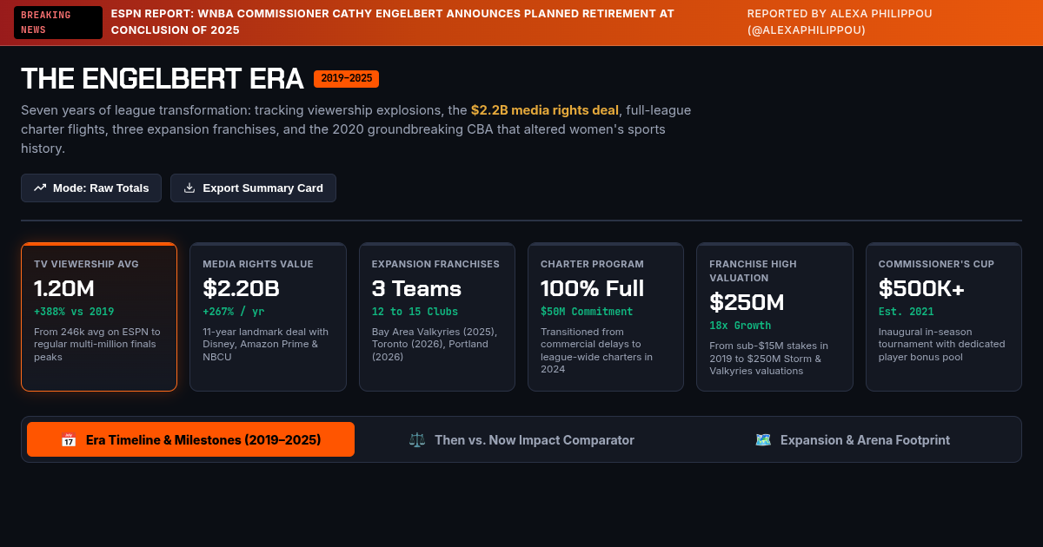The width and height of the screenshot is (1043, 547).
Task: Click the map icon on Expansion & Arena tab
Action: (x=763, y=440)
